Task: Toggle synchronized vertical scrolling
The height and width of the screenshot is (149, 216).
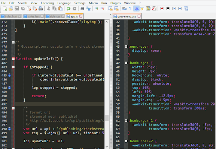Action: pos(110,9)
